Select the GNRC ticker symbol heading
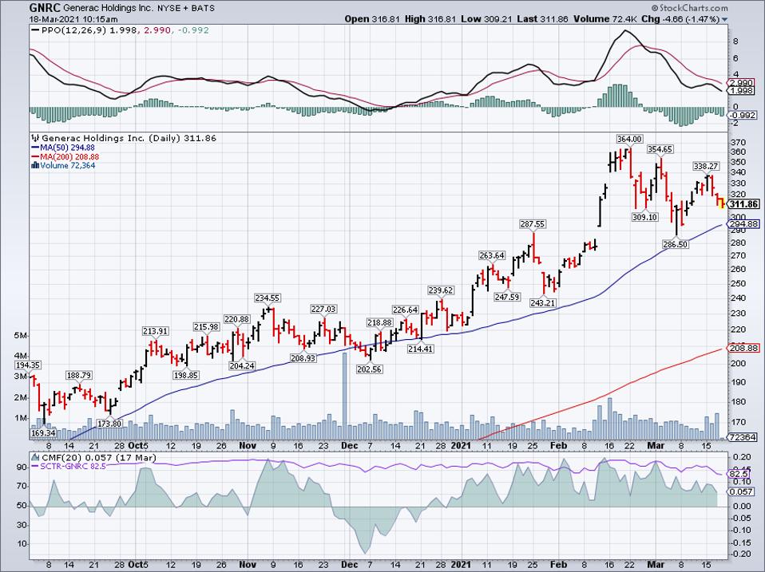Screen dimensions: 765x572 (x=45, y=8)
